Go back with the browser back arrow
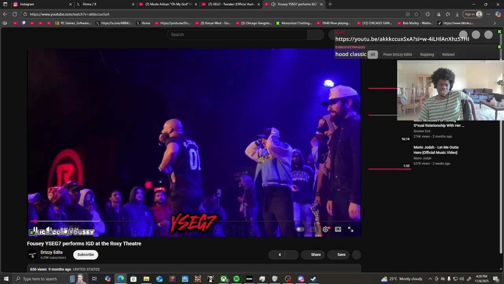This screenshot has height=284, width=504. click(5, 14)
